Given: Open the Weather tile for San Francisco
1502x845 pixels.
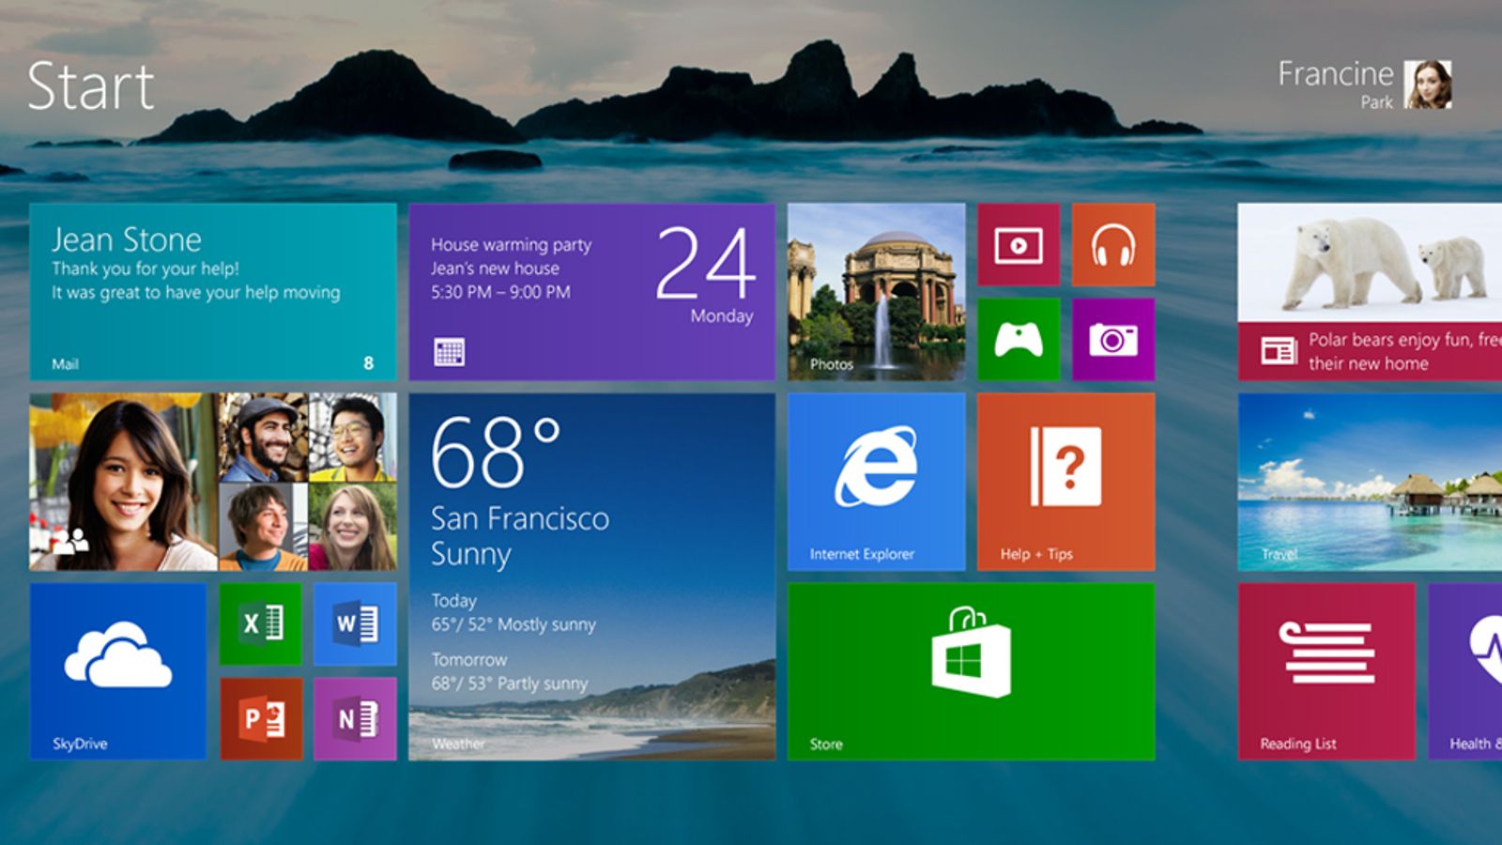Looking at the screenshot, I should point(592,576).
